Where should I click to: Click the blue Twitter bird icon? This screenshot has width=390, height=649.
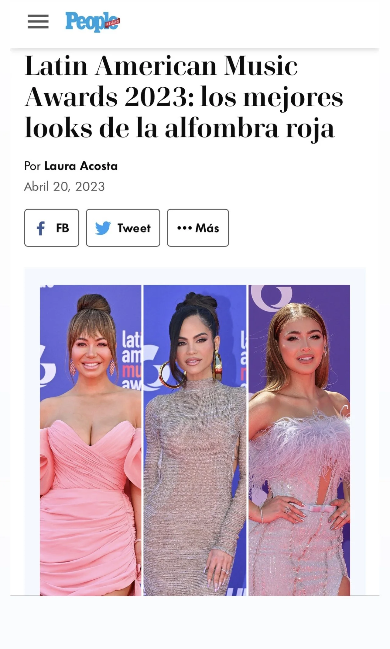tap(103, 228)
